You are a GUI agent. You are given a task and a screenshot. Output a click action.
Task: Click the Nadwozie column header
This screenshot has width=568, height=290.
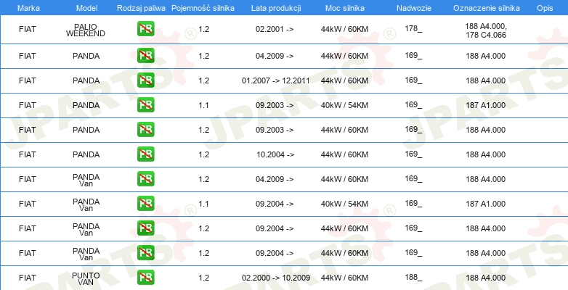pos(413,8)
